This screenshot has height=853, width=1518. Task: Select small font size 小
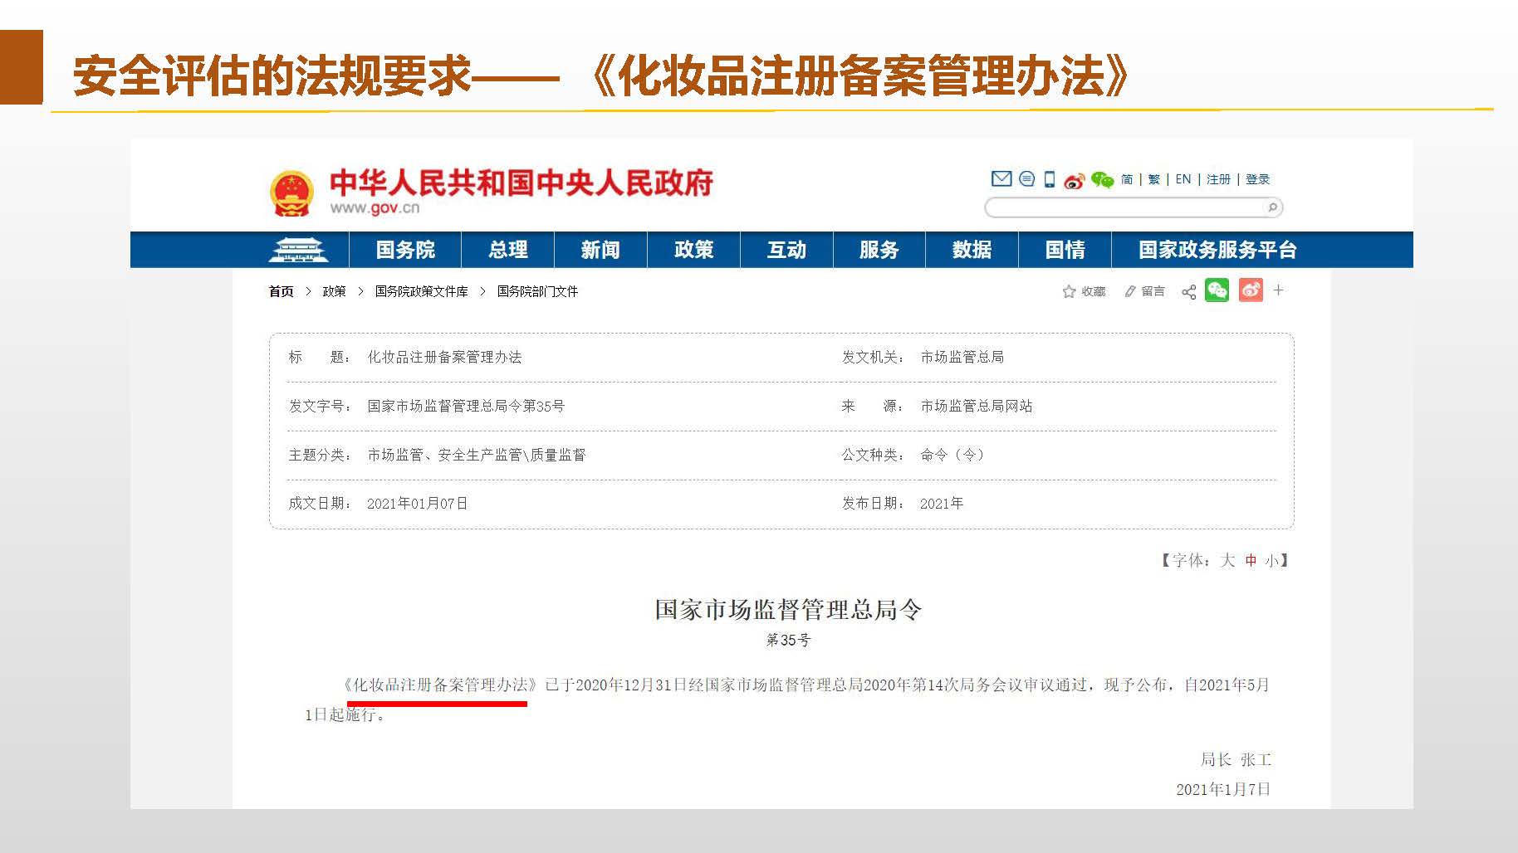pos(1271,560)
